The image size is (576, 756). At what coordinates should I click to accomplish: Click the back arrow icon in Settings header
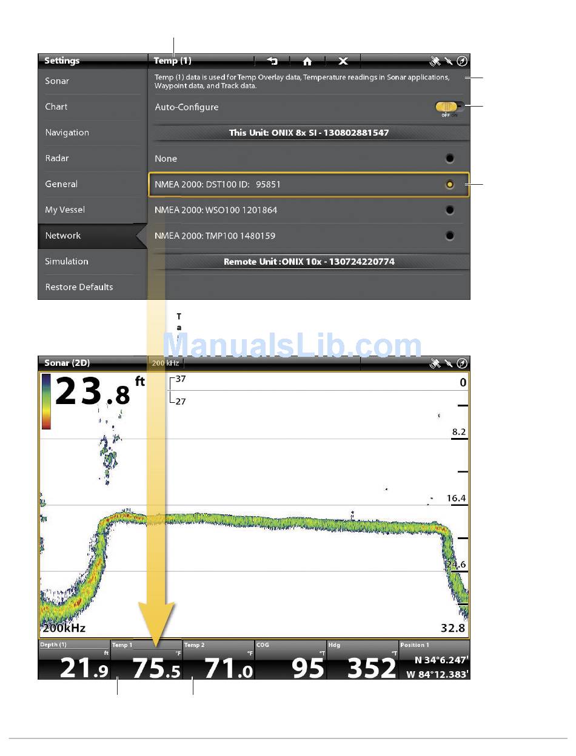[272, 61]
